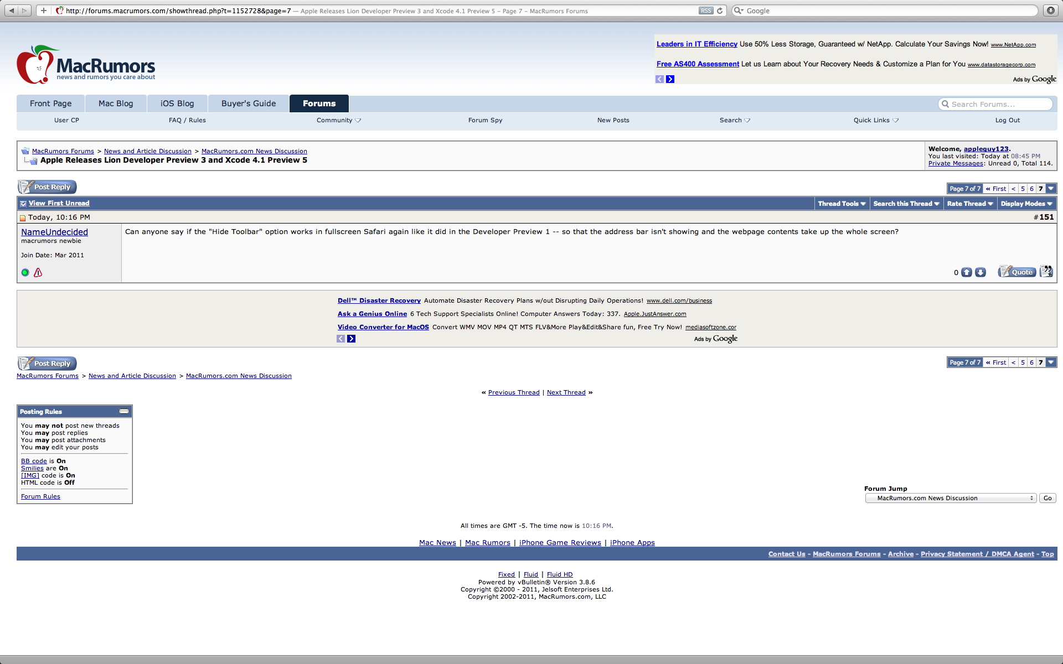This screenshot has height=664, width=1063.
Task: Click the View First Unread arrow icon
Action: tap(23, 204)
